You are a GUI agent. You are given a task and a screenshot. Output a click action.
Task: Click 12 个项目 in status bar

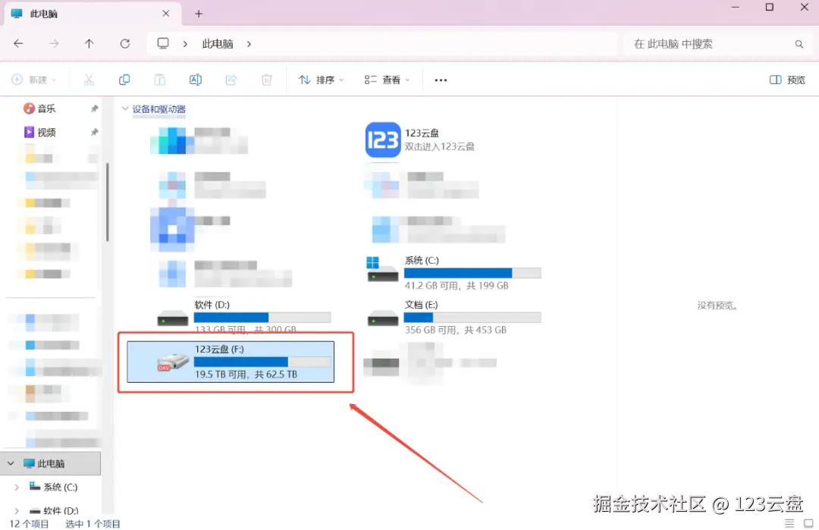[30, 524]
